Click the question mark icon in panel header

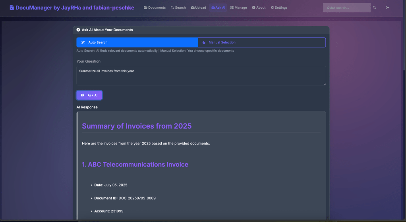(78, 30)
